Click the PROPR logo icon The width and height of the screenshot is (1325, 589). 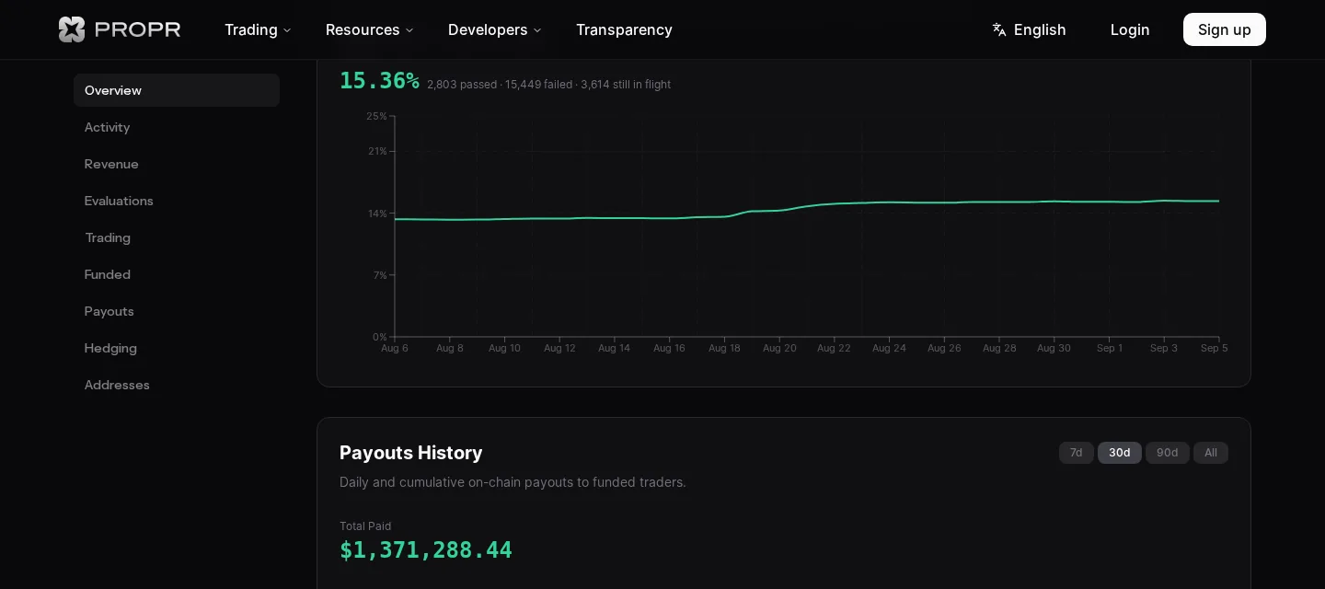(x=72, y=29)
